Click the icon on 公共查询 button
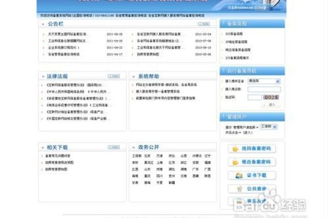Screen dimensions: 328x218 239,189
